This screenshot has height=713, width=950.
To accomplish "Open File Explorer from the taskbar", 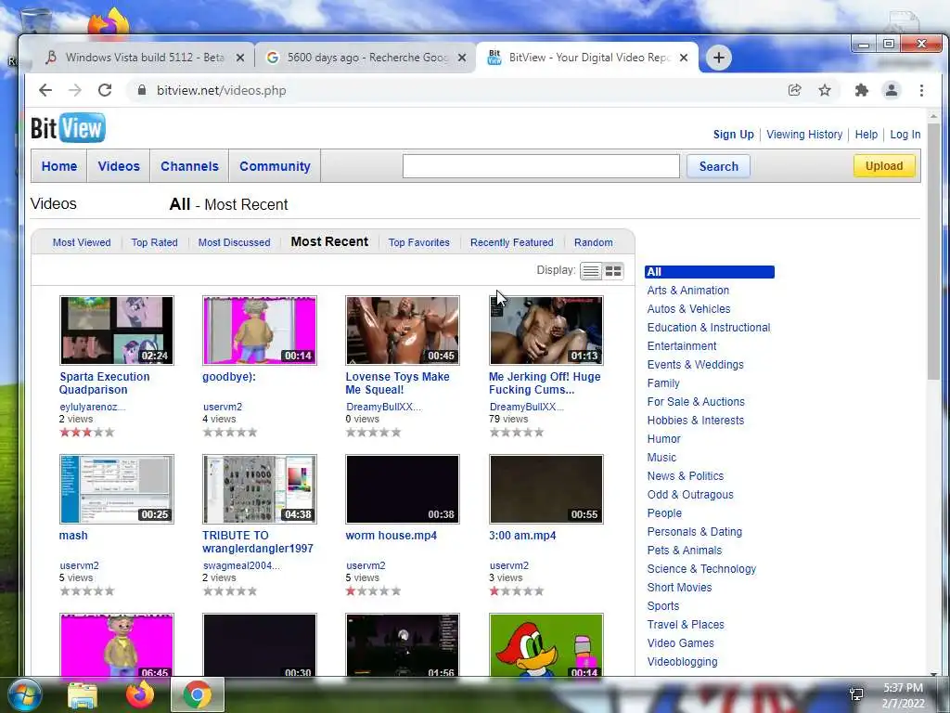I will [x=83, y=695].
